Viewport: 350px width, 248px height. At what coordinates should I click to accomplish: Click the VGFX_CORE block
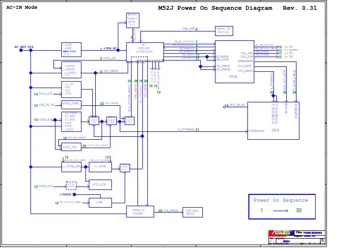click(x=71, y=104)
